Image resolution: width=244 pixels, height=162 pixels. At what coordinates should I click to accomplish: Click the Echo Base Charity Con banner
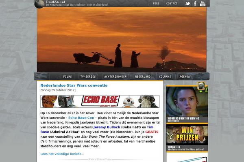click(100, 102)
